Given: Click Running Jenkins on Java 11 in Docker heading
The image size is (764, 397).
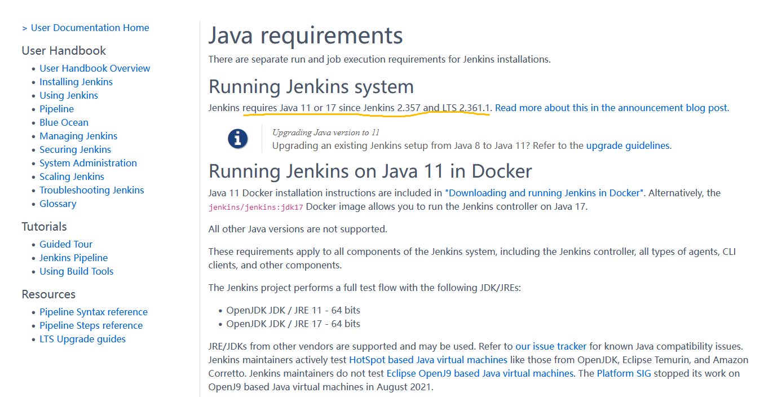Looking at the screenshot, I should click(x=370, y=171).
